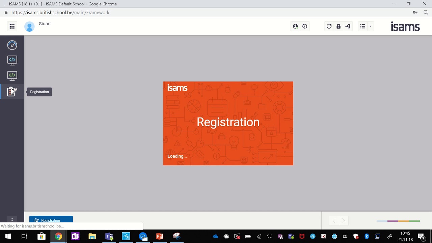Open File Explorer from the taskbar

click(x=92, y=236)
